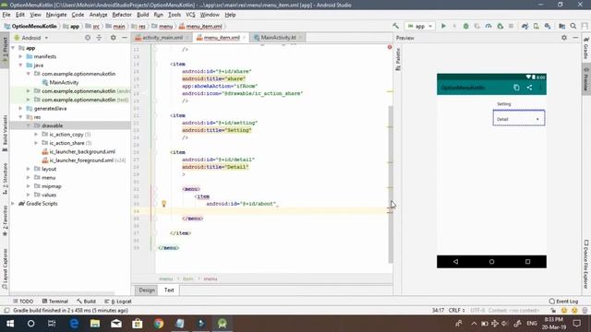Open the Mail app on the taskbar
The width and height of the screenshot is (591, 332).
coord(116,324)
